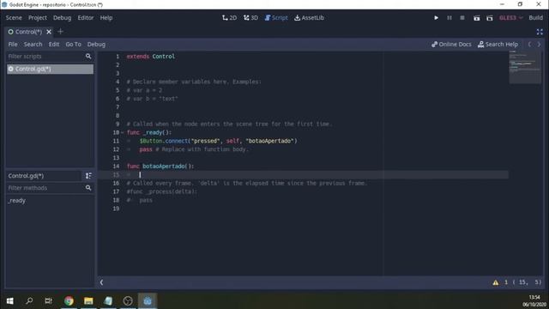Click the code minimap

click(x=525, y=67)
